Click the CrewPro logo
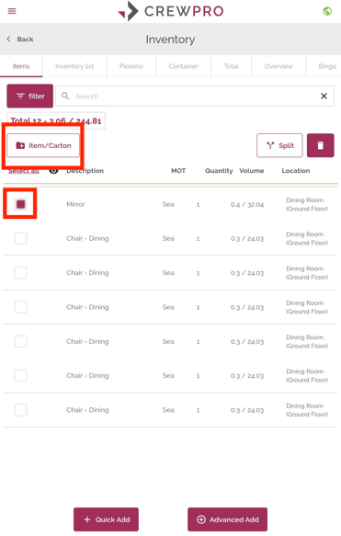Screen dimensions: 341x536 [x=171, y=11]
